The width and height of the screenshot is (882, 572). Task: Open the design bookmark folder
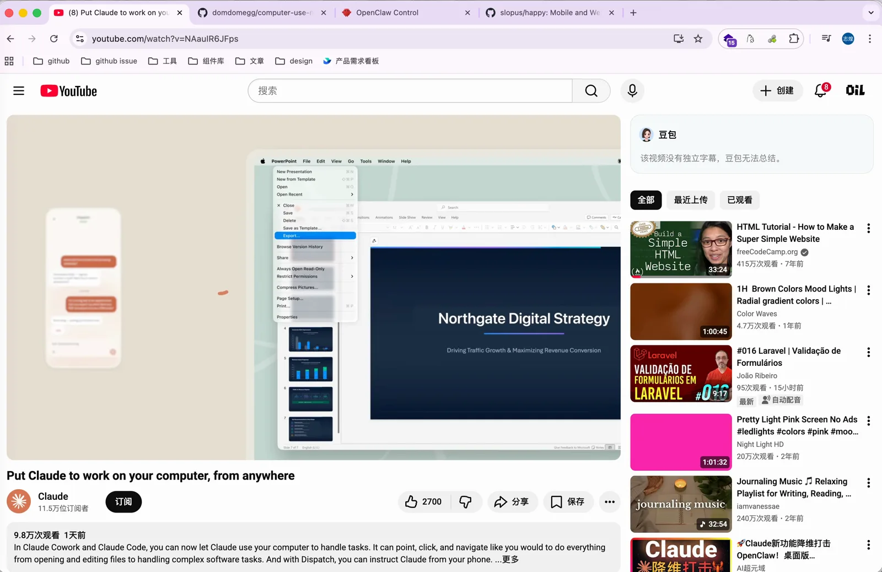coord(294,61)
